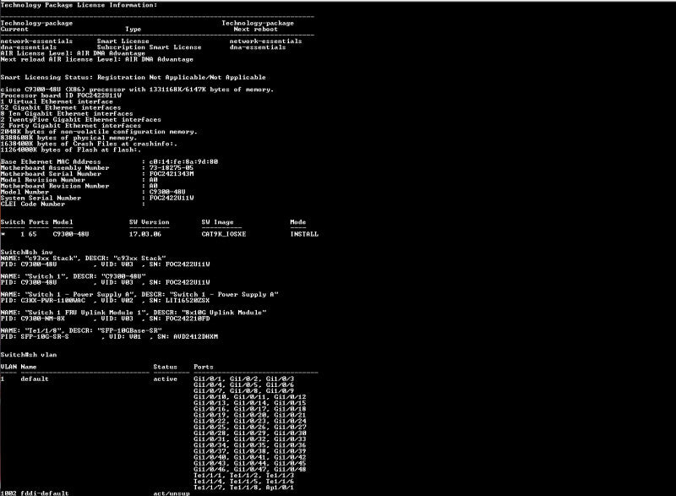The image size is (676, 496).
Task: Click the "AIR License Level: AIR DNA Advantage" line
Action: (73, 53)
